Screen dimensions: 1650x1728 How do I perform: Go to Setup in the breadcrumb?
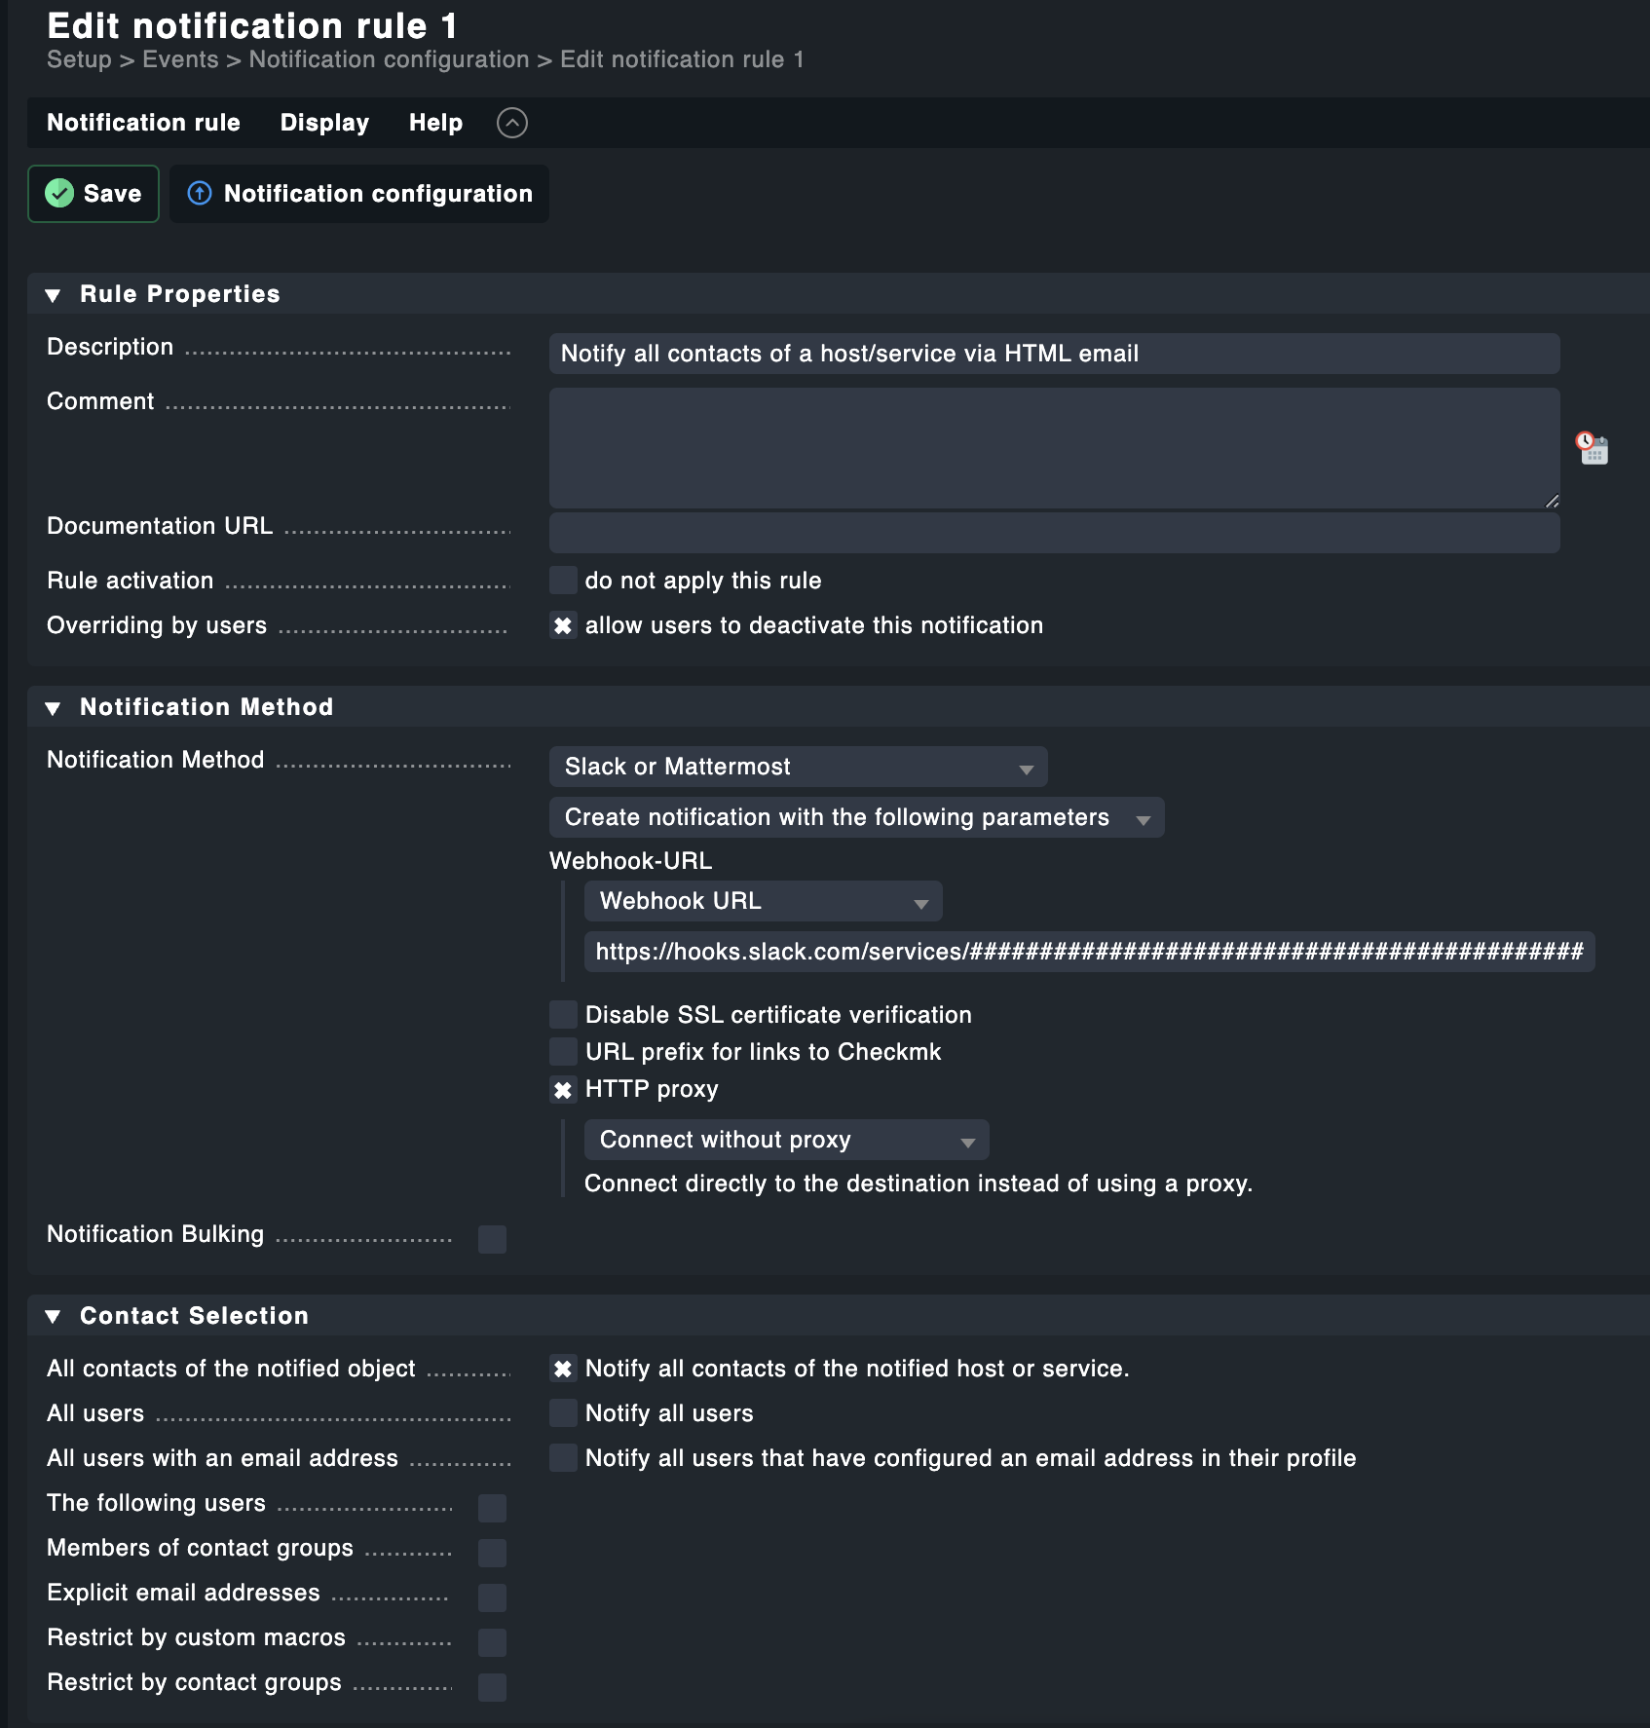tap(79, 59)
